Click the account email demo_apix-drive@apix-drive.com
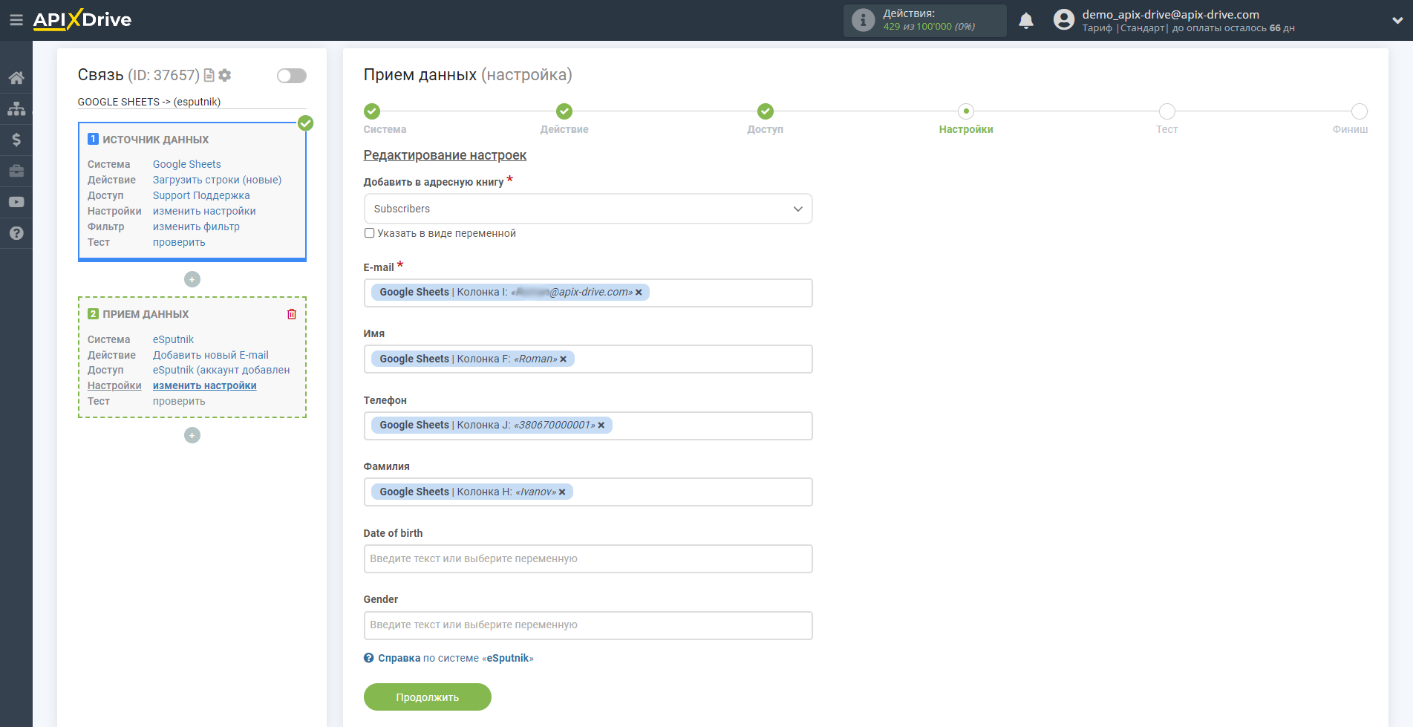 point(1170,14)
